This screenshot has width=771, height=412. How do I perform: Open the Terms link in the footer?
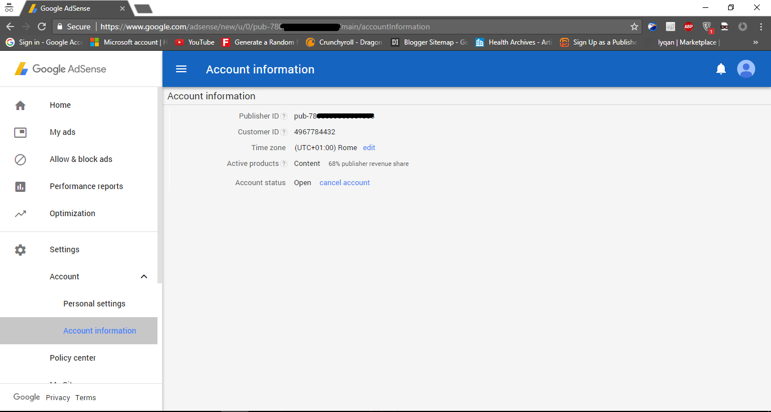point(86,398)
